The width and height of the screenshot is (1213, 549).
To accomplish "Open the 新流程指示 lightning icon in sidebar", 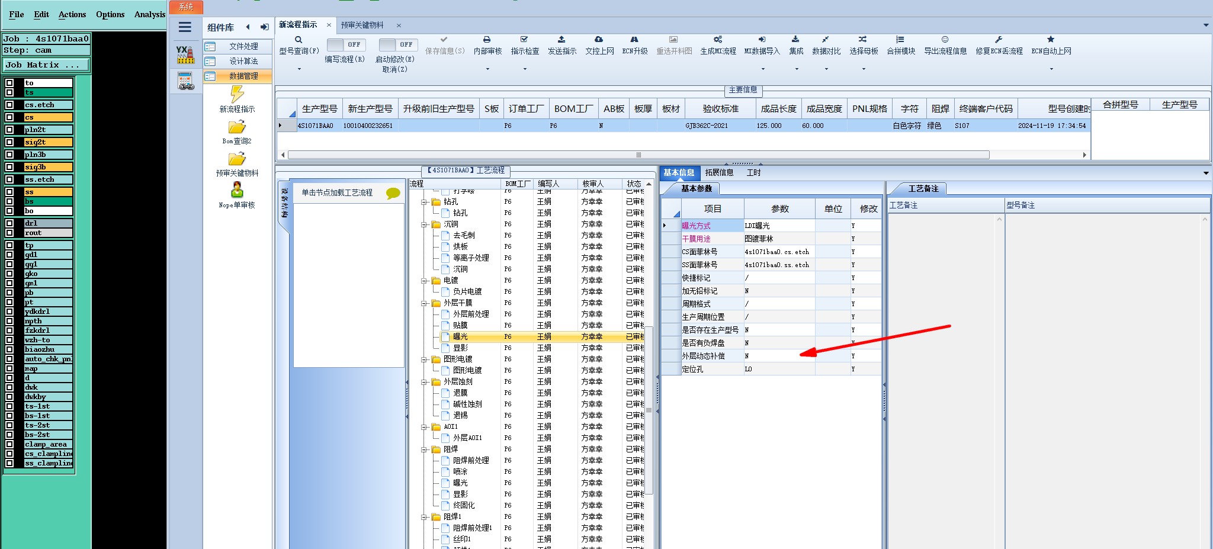I will (x=237, y=94).
